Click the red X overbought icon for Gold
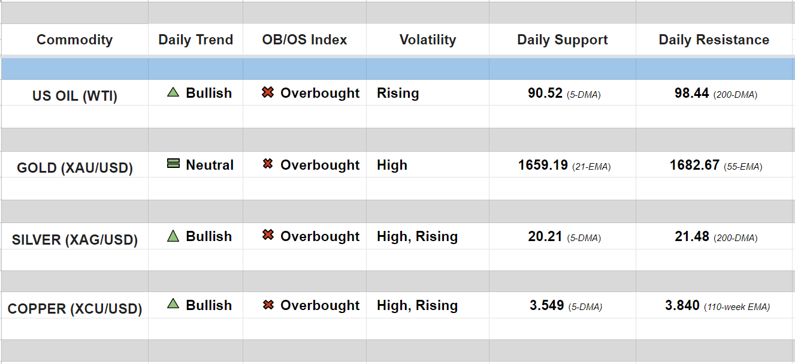This screenshot has height=364, width=795. pyautogui.click(x=268, y=164)
